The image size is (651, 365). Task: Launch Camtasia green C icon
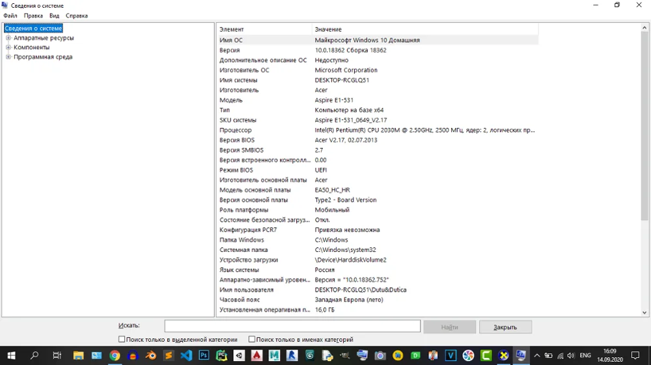coord(486,355)
